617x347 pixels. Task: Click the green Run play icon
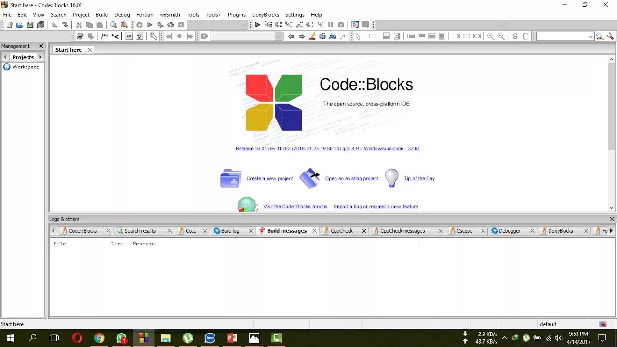coord(149,25)
